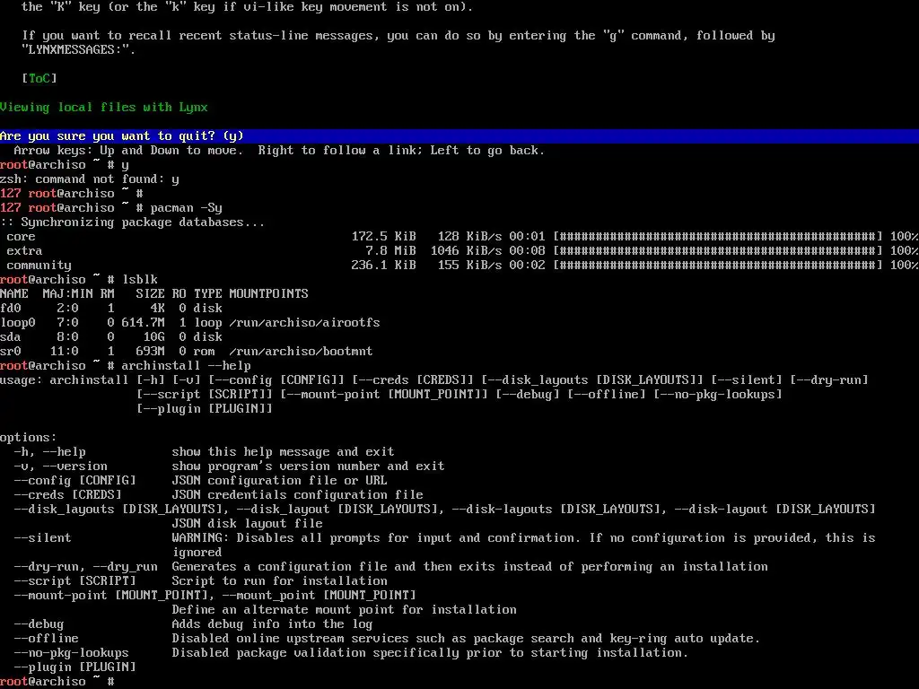Click the '-h, --help' option entry
The image size is (919, 689).
tap(50, 452)
